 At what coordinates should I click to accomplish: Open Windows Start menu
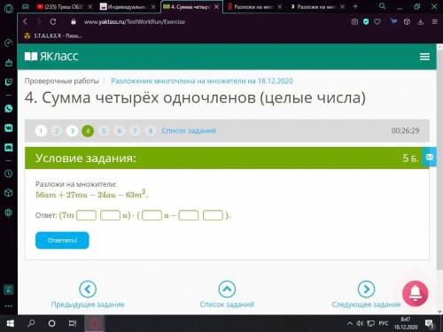pos(11,324)
